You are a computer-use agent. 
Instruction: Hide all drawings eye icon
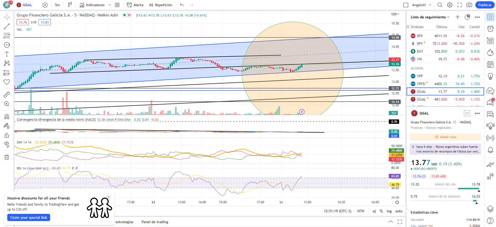pos(7,144)
